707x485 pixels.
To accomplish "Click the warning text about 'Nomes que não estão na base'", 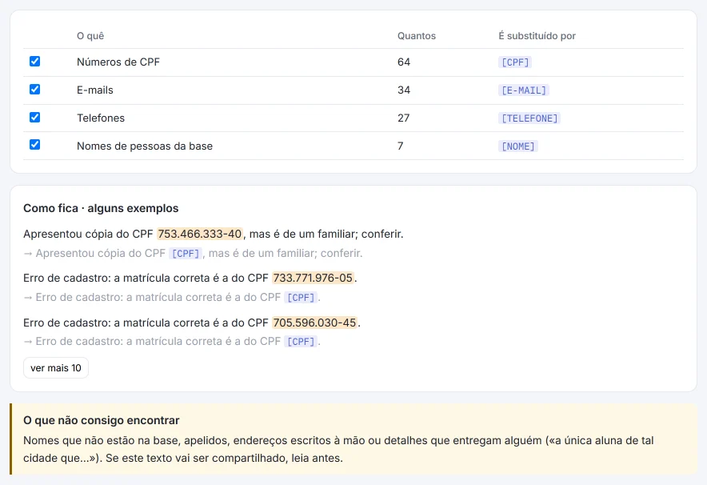I will pos(338,449).
